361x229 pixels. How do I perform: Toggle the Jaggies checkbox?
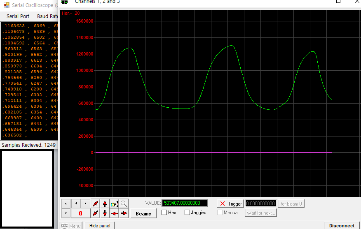[187, 213]
